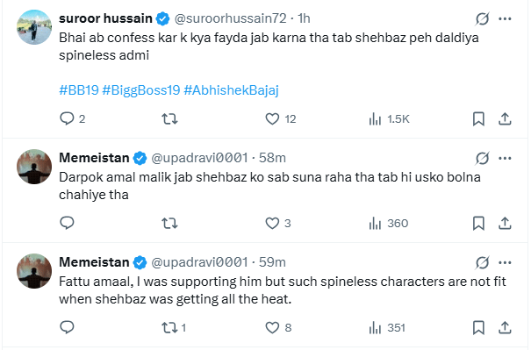Screen dimensions: 531x350
Task: Bookmark suroor hussain's tweet
Action: click(478, 118)
